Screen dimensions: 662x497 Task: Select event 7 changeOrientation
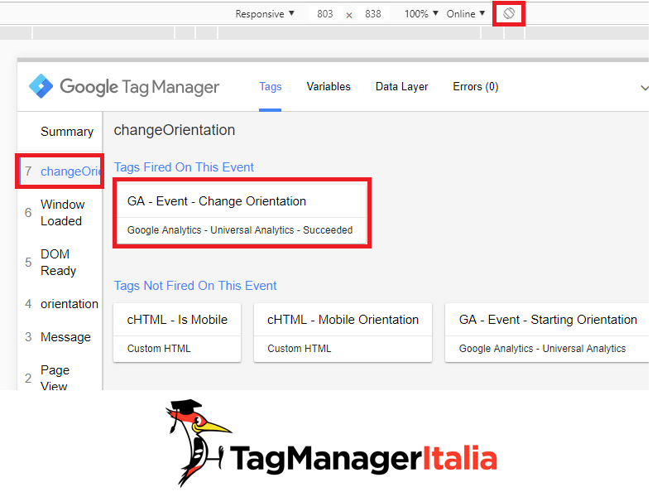coord(60,171)
